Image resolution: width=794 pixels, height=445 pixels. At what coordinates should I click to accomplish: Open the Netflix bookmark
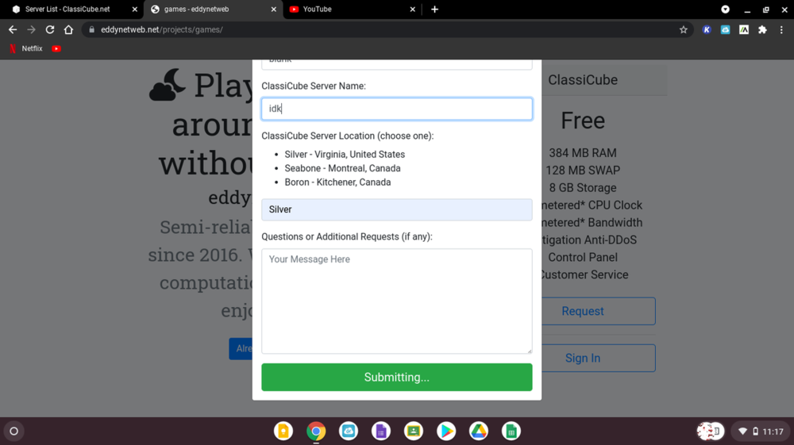point(26,48)
